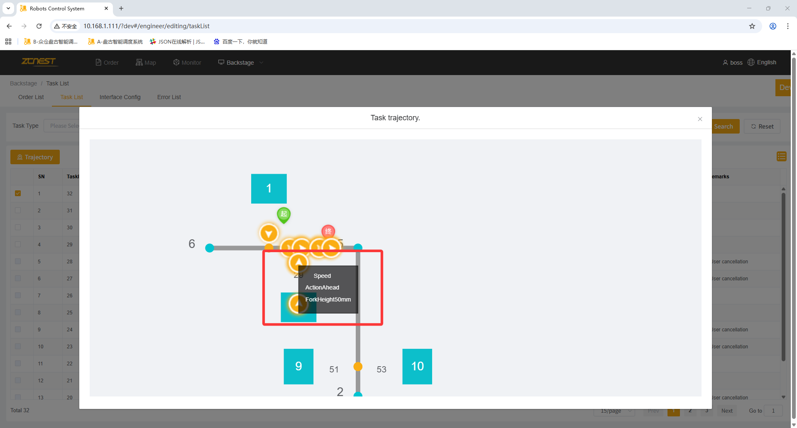Bookmark this page with the star icon
Viewport: 797px width, 428px height.
752,26
